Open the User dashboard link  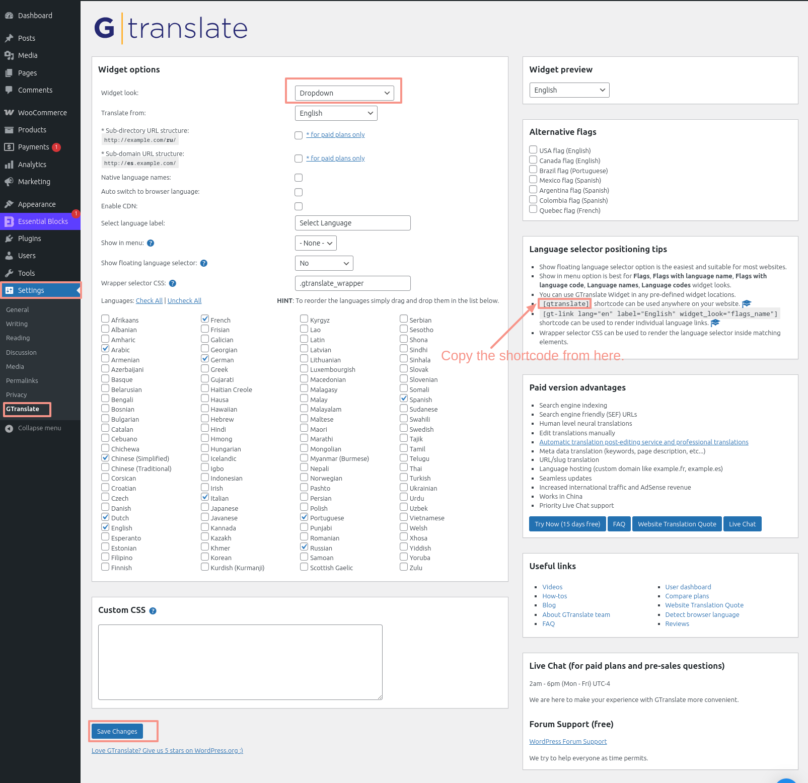coord(688,587)
